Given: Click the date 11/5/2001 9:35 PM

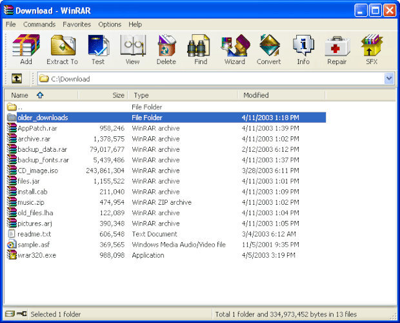Looking at the screenshot, I should pyautogui.click(x=270, y=245).
